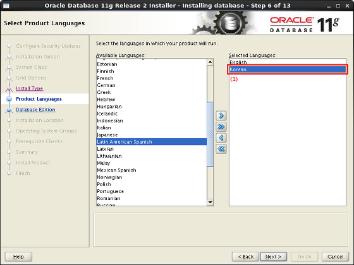This screenshot has height=265, width=354.
Task: Click the empty message text area
Action: 221,230
